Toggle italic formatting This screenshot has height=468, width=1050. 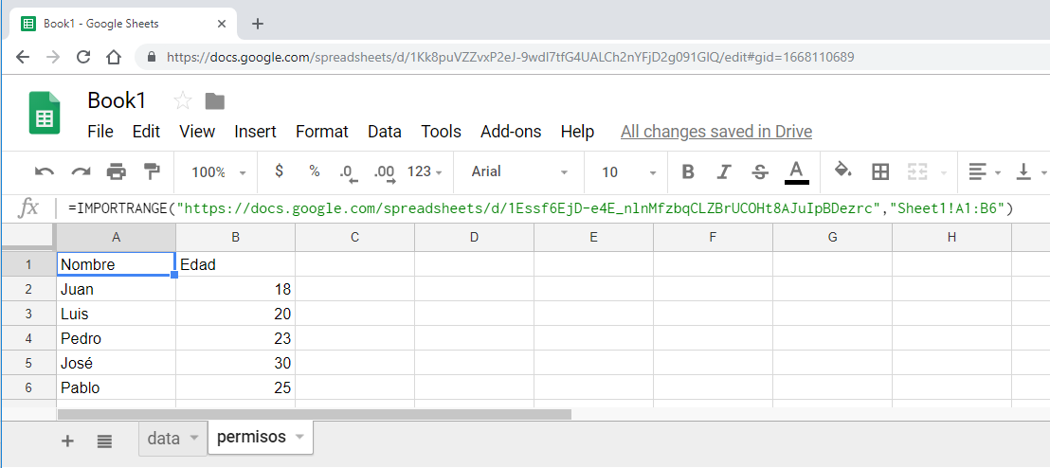click(724, 171)
